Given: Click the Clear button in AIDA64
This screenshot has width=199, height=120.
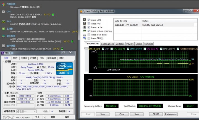Looking at the screenshot, I should tap(122, 114).
